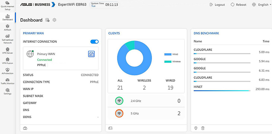Open Self-defined Network in sidebar
Image resolution: width=272 pixels, height=134 pixels.
7,39
